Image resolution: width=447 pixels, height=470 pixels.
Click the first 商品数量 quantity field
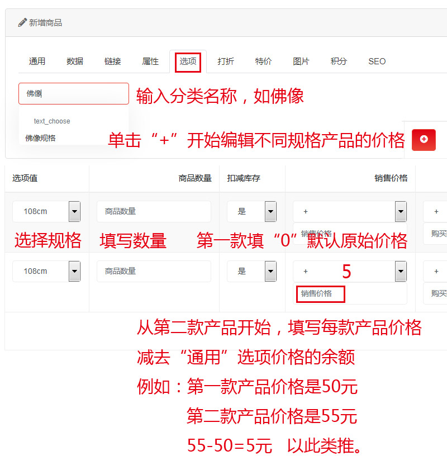click(154, 211)
